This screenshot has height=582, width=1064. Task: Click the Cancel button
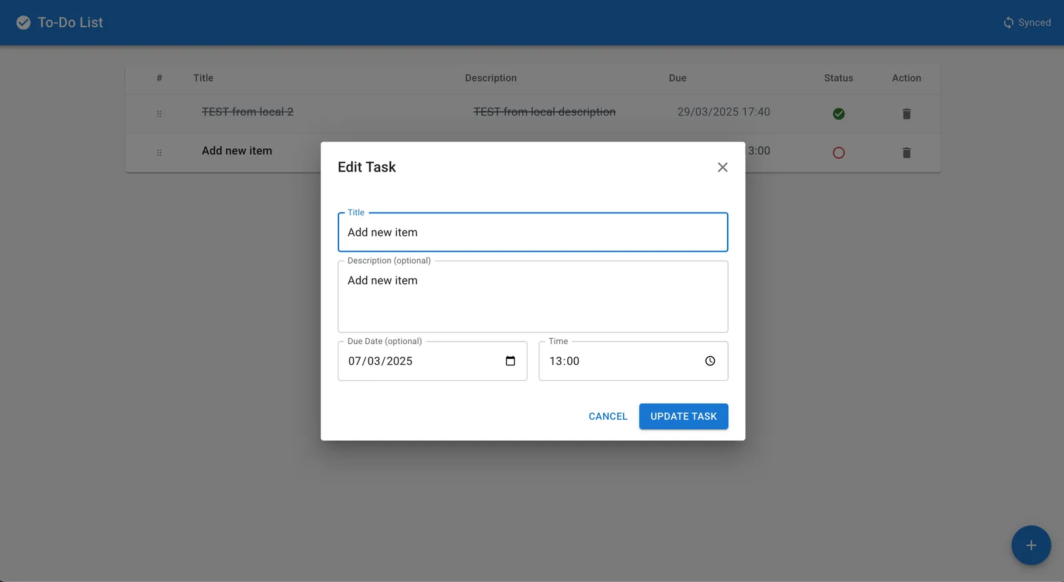coord(608,417)
